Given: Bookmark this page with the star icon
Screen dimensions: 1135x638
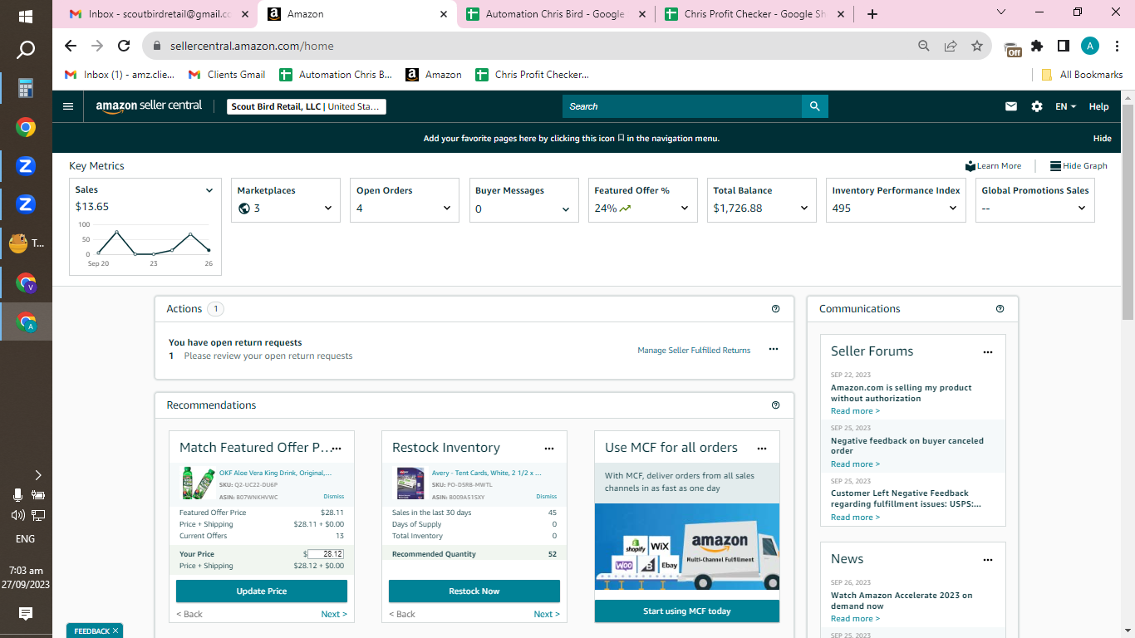Looking at the screenshot, I should [977, 47].
